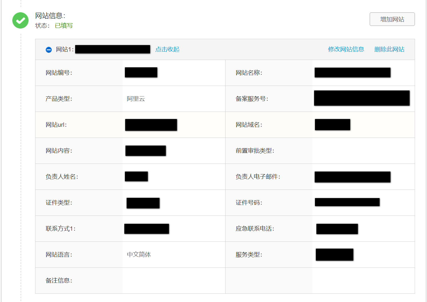427x302 pixels.
Task: Click the 阿里云 product type value
Action: [136, 99]
